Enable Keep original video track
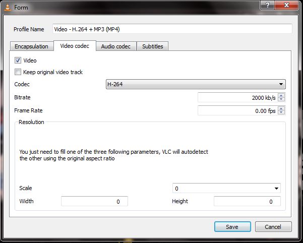Screen dimensions: 303x243 (18, 72)
